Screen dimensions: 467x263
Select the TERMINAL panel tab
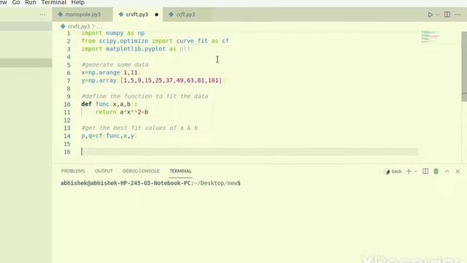[180, 171]
